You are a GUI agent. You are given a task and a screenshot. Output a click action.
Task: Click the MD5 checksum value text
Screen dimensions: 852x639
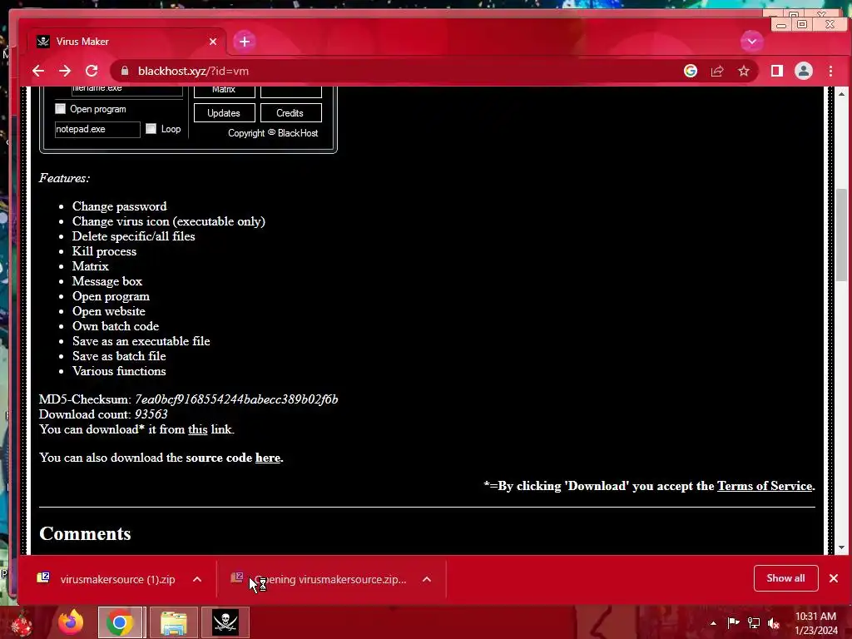click(236, 399)
